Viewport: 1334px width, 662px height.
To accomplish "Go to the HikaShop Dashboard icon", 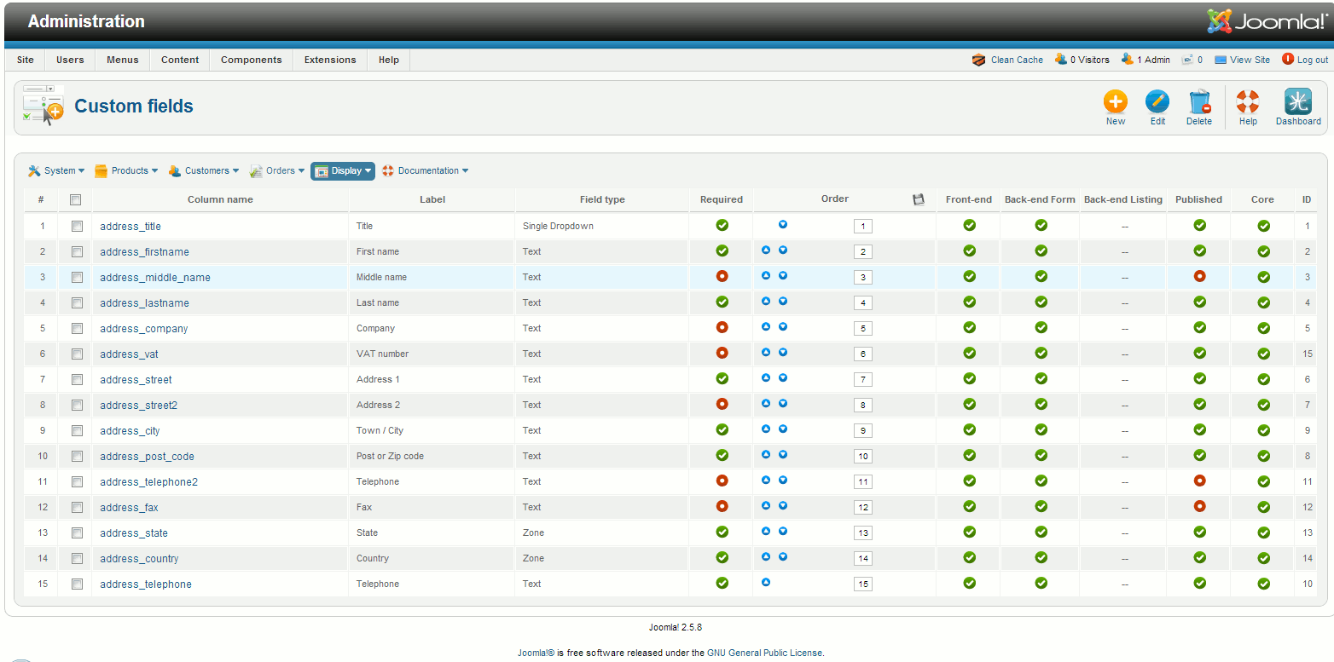I will point(1297,103).
